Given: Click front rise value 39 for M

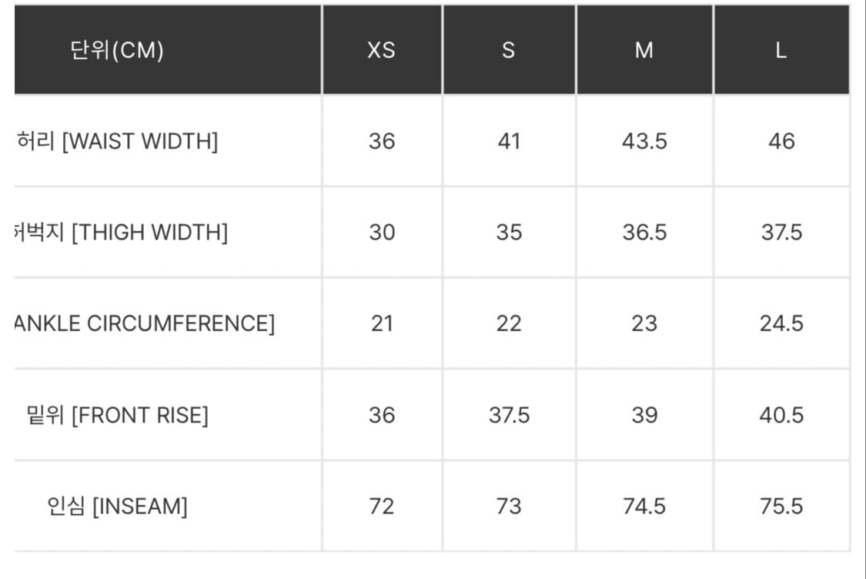Looking at the screenshot, I should coord(644,416).
